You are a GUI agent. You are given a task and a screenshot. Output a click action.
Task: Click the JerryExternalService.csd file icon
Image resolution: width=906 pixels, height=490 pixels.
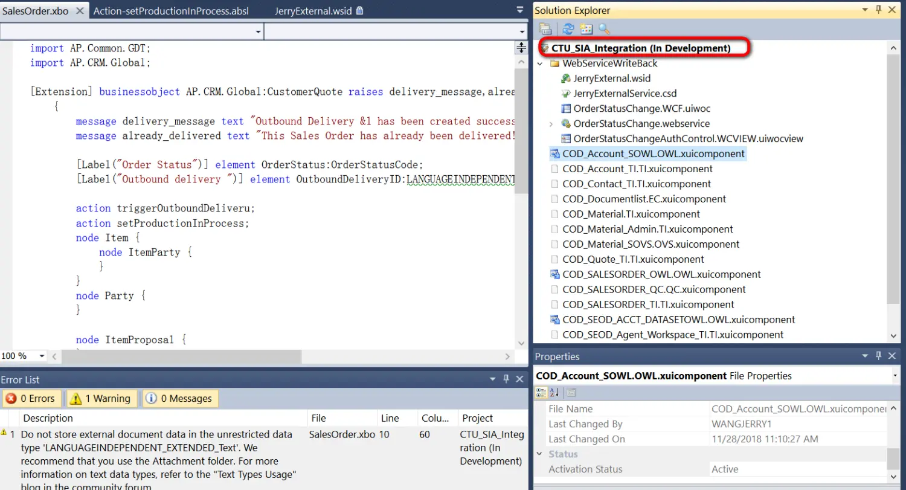pyautogui.click(x=566, y=94)
